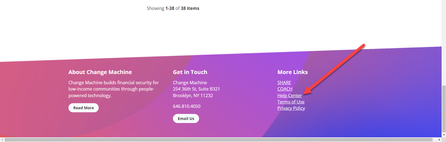Click the About Change Machine heading
Screen dimensions: 446x142
pyautogui.click(x=100, y=72)
